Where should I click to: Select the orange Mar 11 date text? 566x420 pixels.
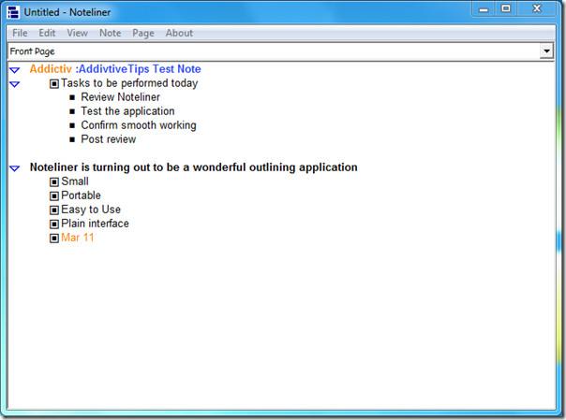pos(78,238)
